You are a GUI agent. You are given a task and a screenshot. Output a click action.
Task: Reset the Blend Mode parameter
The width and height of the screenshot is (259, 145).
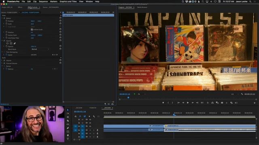tap(60, 49)
